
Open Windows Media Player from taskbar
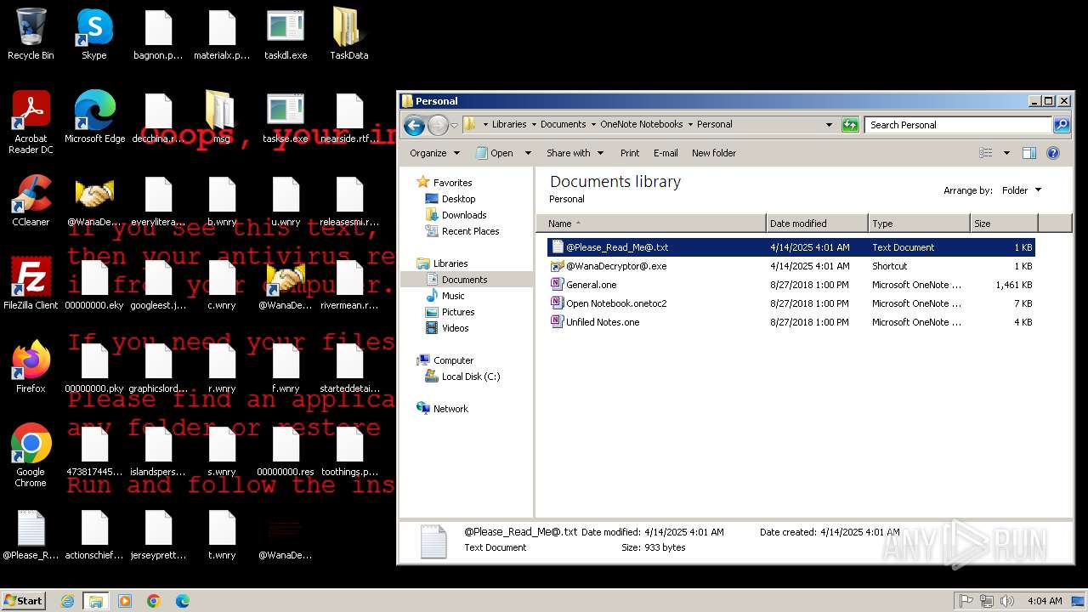click(125, 601)
